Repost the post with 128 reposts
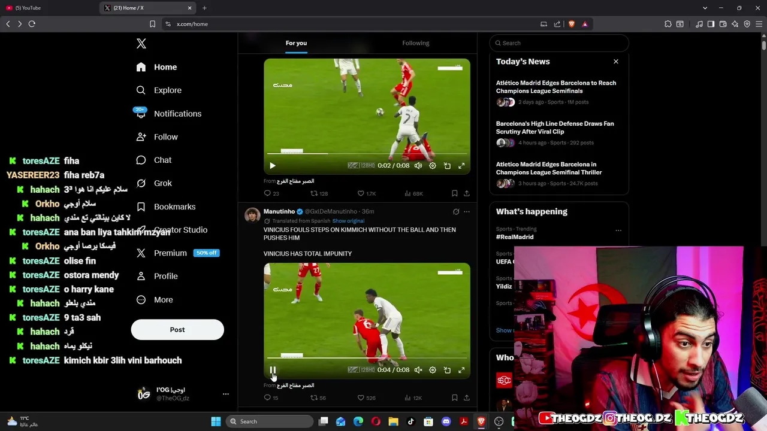The width and height of the screenshot is (767, 431). [x=319, y=193]
